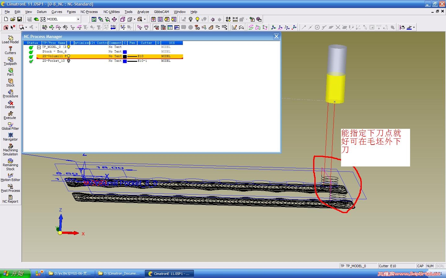The width and height of the screenshot is (446, 278).
Task: Create a new Toolpath
Action: pos(11,61)
